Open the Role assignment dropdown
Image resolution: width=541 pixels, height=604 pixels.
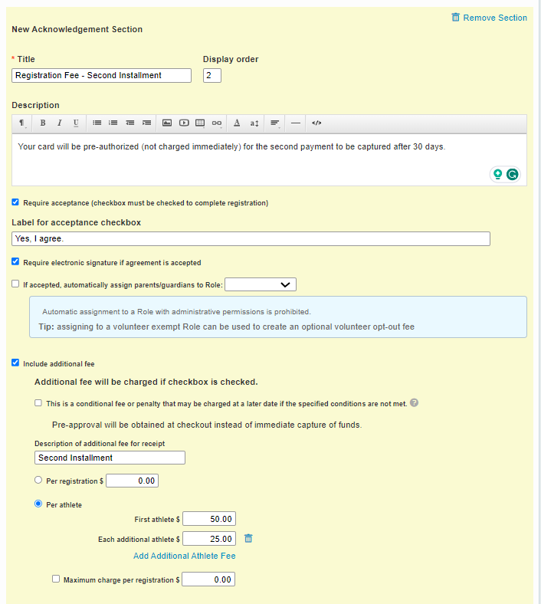pos(261,284)
